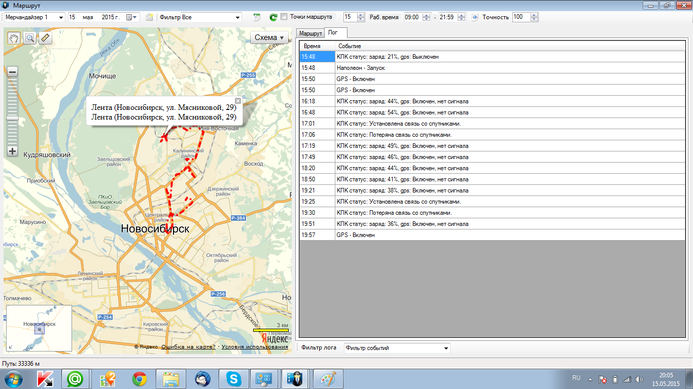Click the envelope icon next to date
Image resolution: width=693 pixels, height=389 pixels.
[x=149, y=17]
